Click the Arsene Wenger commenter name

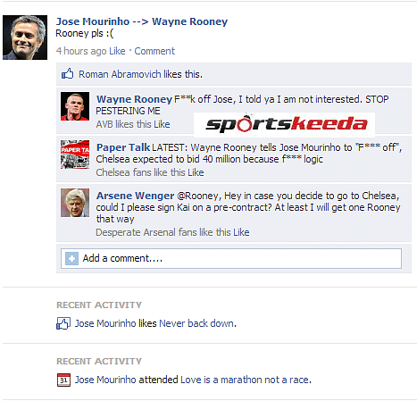[x=136, y=196]
